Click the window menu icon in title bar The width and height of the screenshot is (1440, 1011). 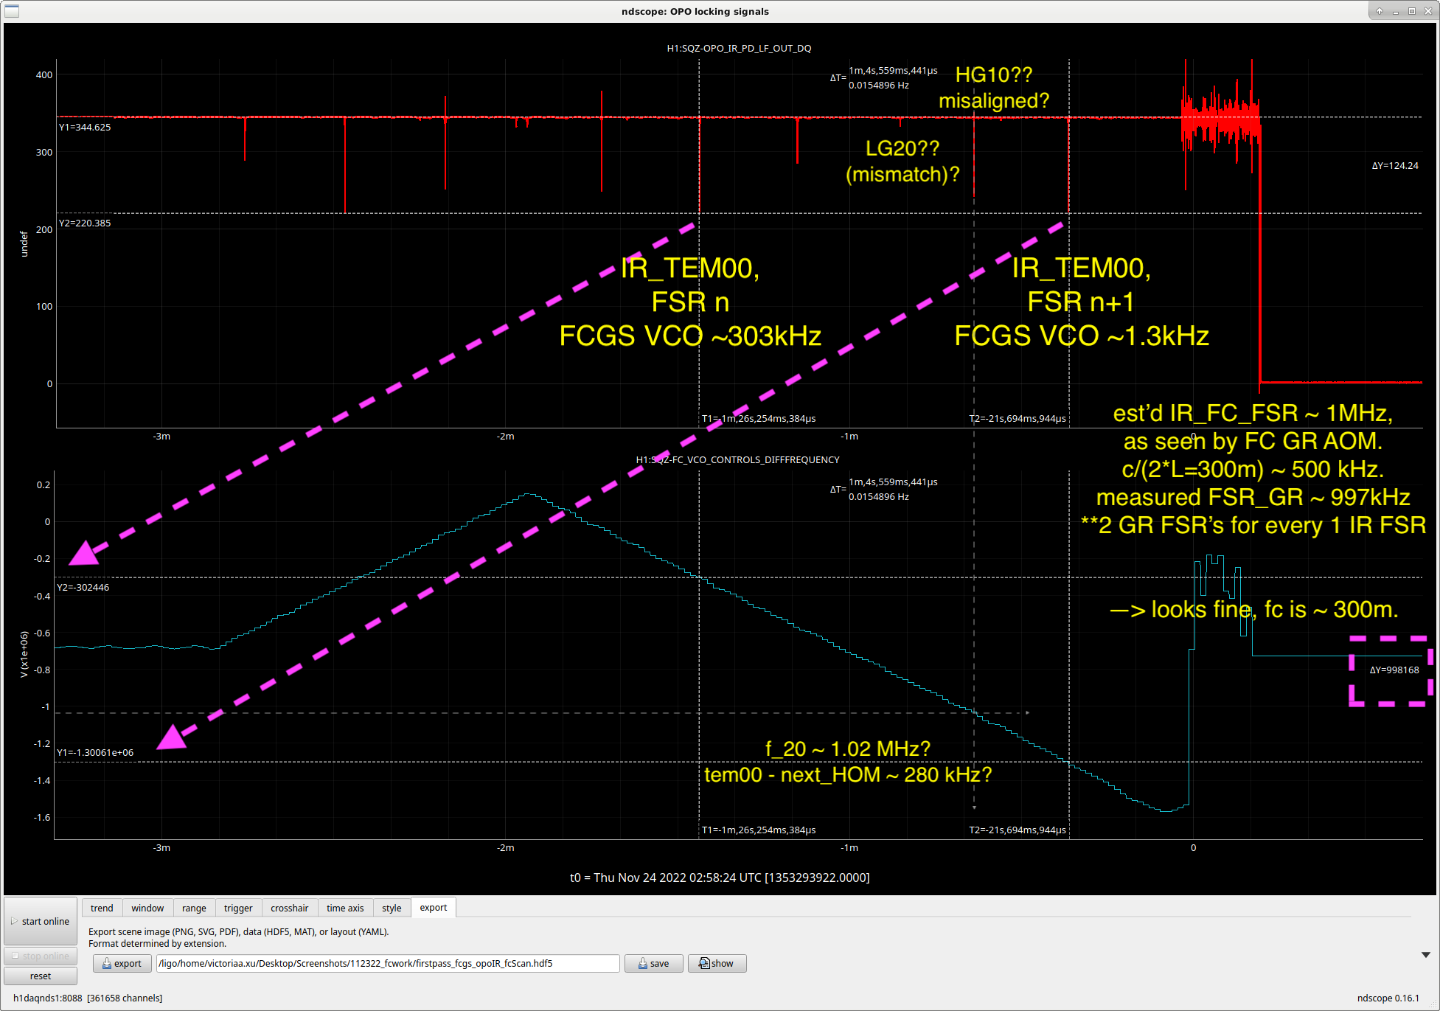pos(11,11)
